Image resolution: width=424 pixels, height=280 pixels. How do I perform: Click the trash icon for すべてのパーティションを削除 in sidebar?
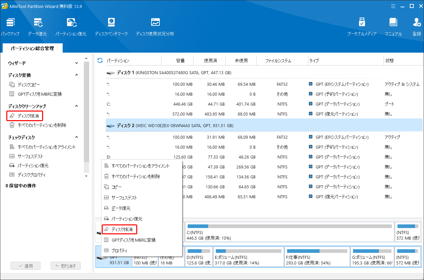(x=12, y=125)
